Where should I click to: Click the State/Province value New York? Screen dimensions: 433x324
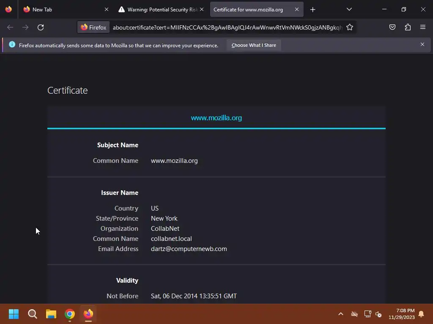coord(164,219)
